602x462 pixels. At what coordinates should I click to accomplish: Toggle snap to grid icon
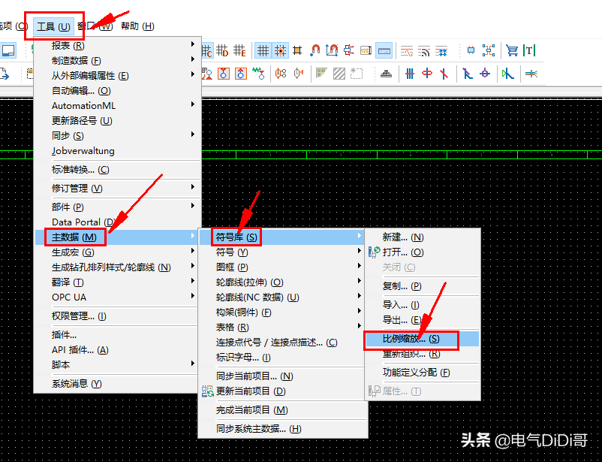(280, 51)
